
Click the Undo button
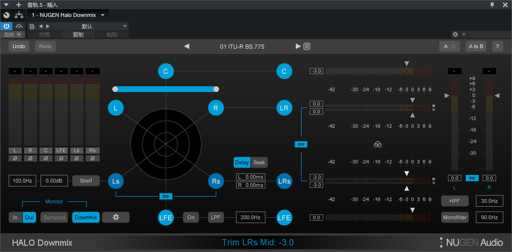(19, 46)
